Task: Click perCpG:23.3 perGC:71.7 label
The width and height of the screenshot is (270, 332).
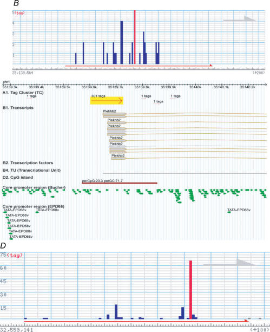Action: tap(102, 181)
